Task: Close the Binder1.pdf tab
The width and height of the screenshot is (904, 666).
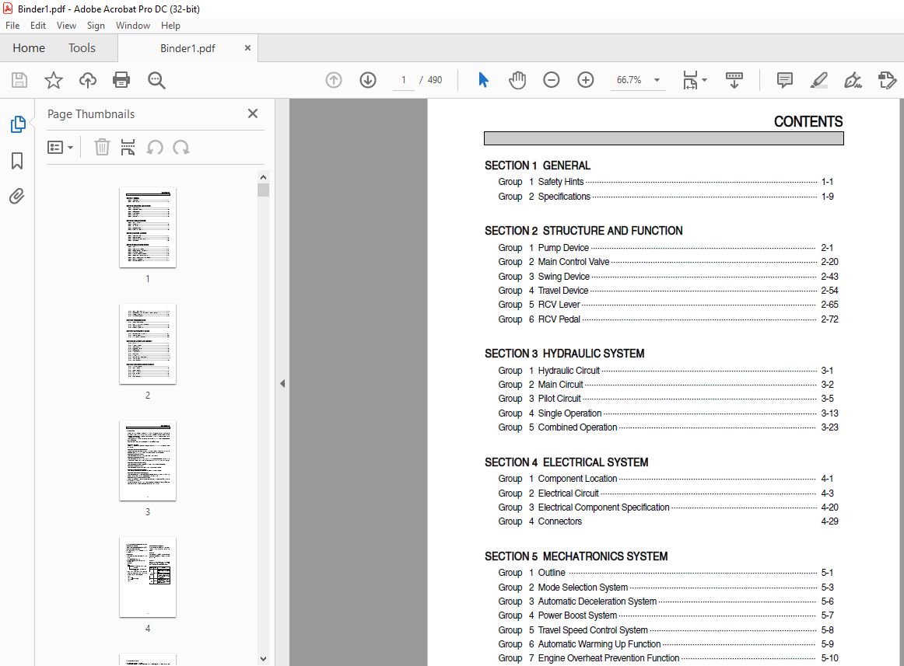Action: [x=248, y=48]
